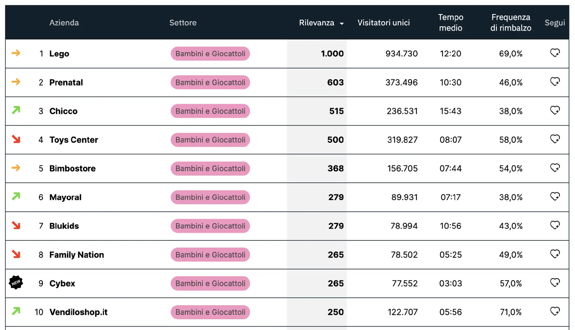Click Blukids' Bambini e Giocattoli tag
This screenshot has width=575, height=330.
[210, 226]
